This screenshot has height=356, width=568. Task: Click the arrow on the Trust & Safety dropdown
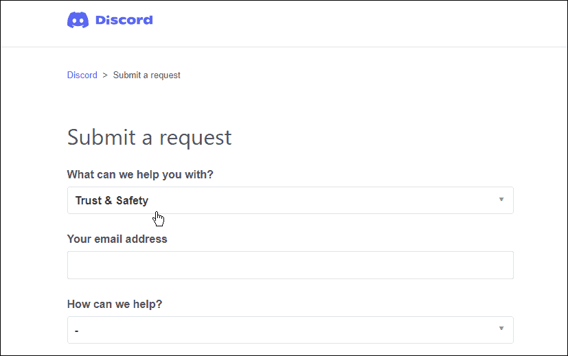(501, 200)
